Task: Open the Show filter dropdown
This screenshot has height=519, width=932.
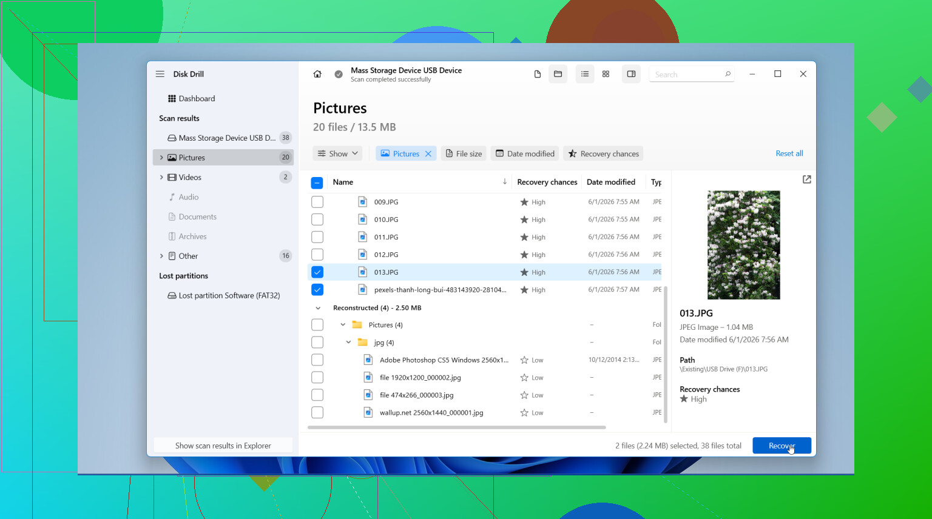Action: [x=337, y=154]
